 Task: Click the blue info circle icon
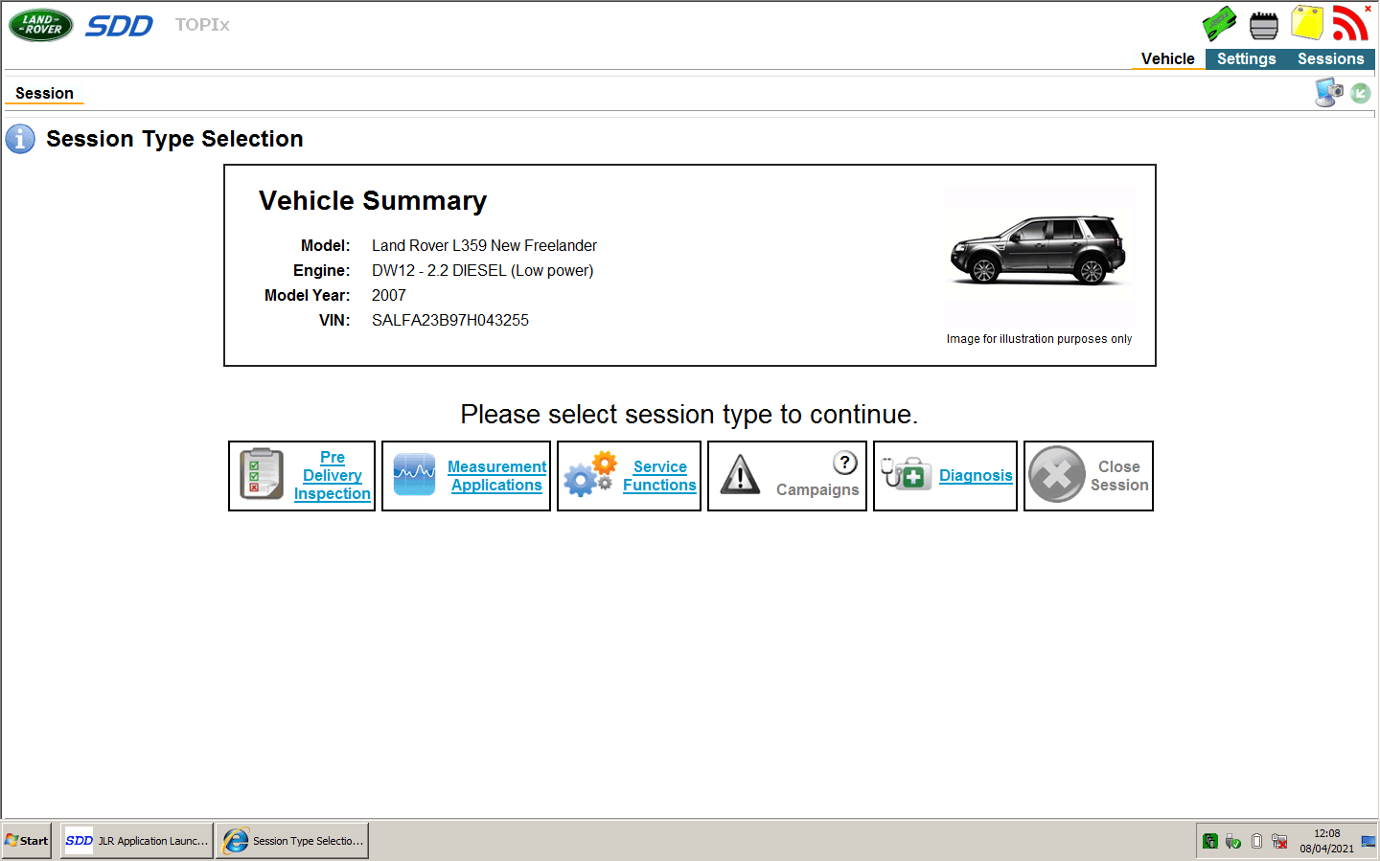click(x=20, y=139)
